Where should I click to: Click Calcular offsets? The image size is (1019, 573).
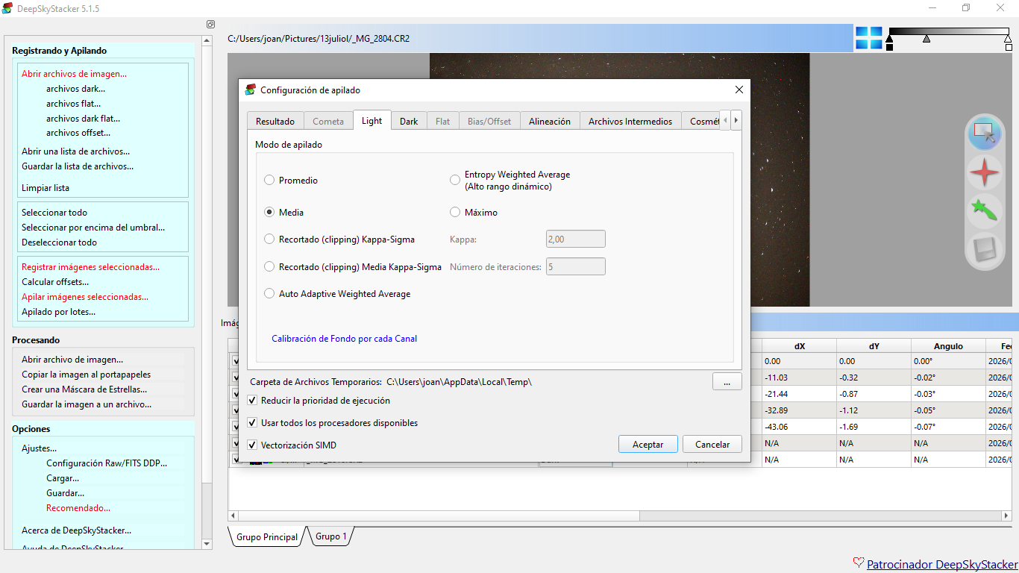pyautogui.click(x=55, y=282)
